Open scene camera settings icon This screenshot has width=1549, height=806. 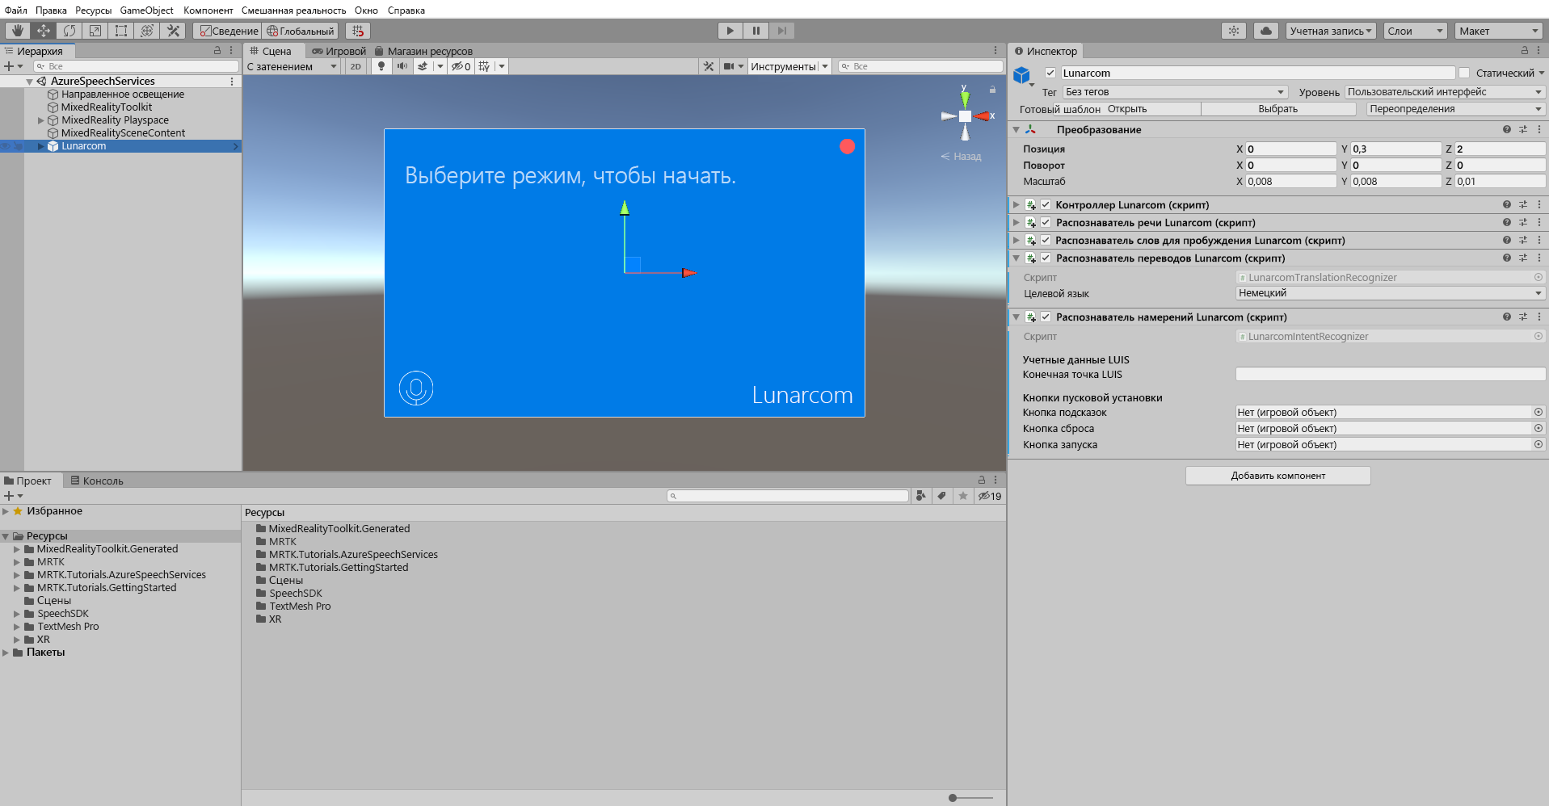[x=729, y=66]
